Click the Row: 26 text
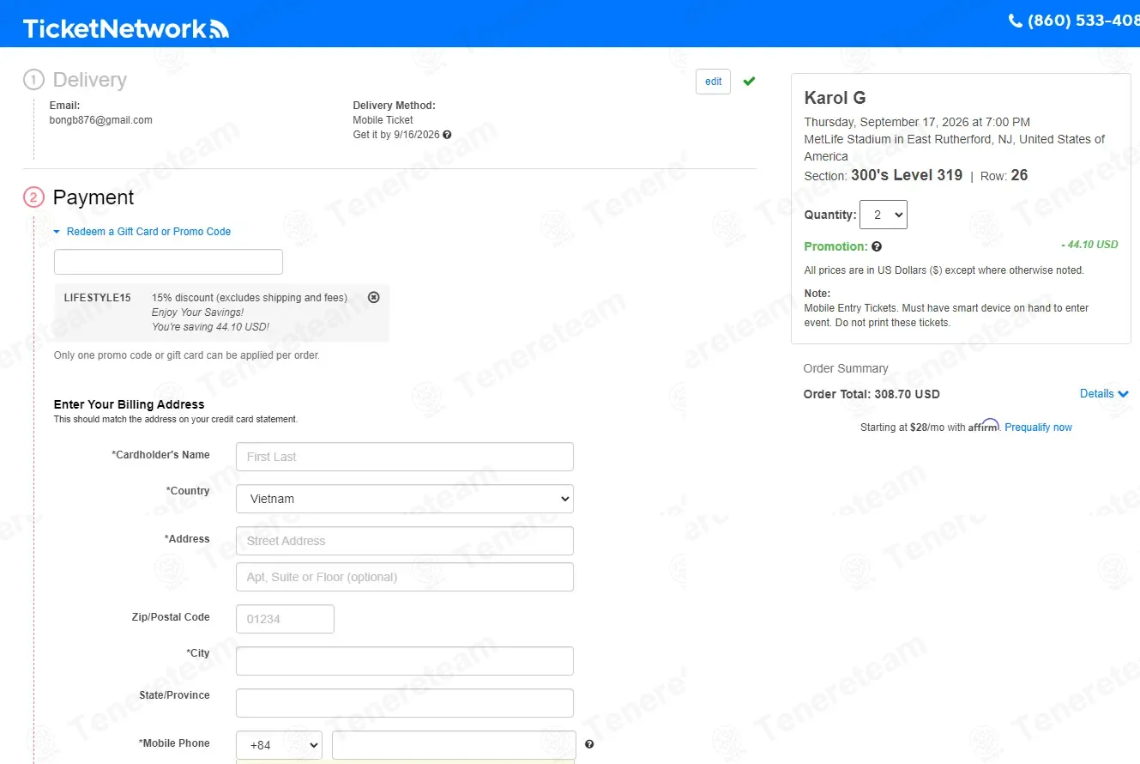 pyautogui.click(x=1004, y=175)
